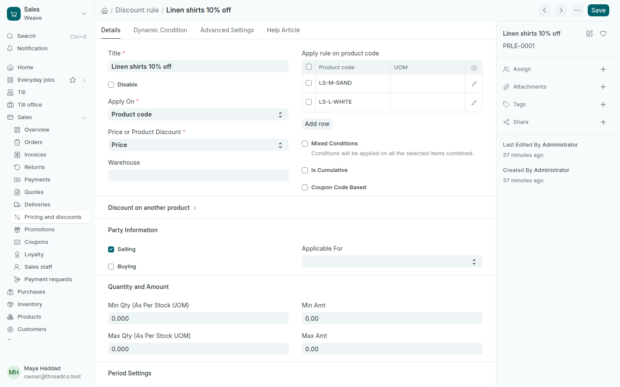This screenshot has width=620, height=387.
Task: Toggle the Disable checkbox
Action: coord(111,85)
